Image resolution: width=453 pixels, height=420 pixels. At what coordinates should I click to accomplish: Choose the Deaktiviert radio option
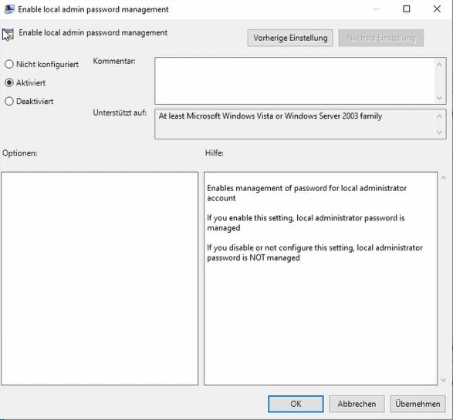pos(9,101)
